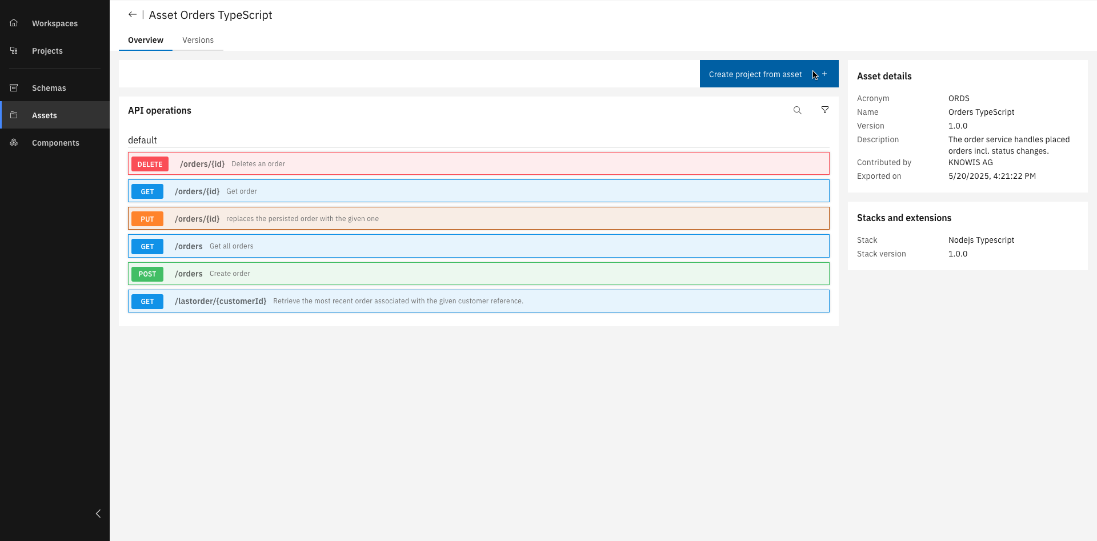
Task: Open the Workspaces section icon in sidebar
Action: pyautogui.click(x=13, y=23)
